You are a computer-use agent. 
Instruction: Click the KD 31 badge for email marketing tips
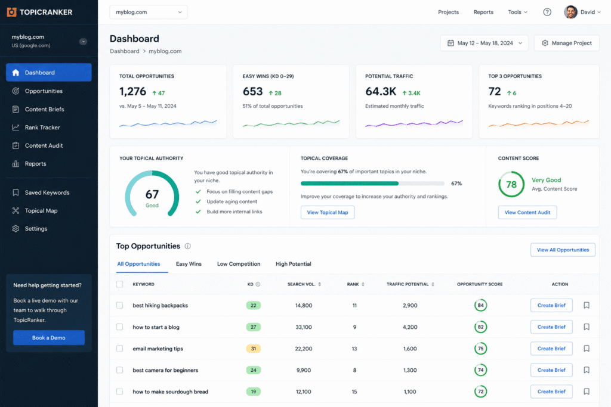[253, 349]
